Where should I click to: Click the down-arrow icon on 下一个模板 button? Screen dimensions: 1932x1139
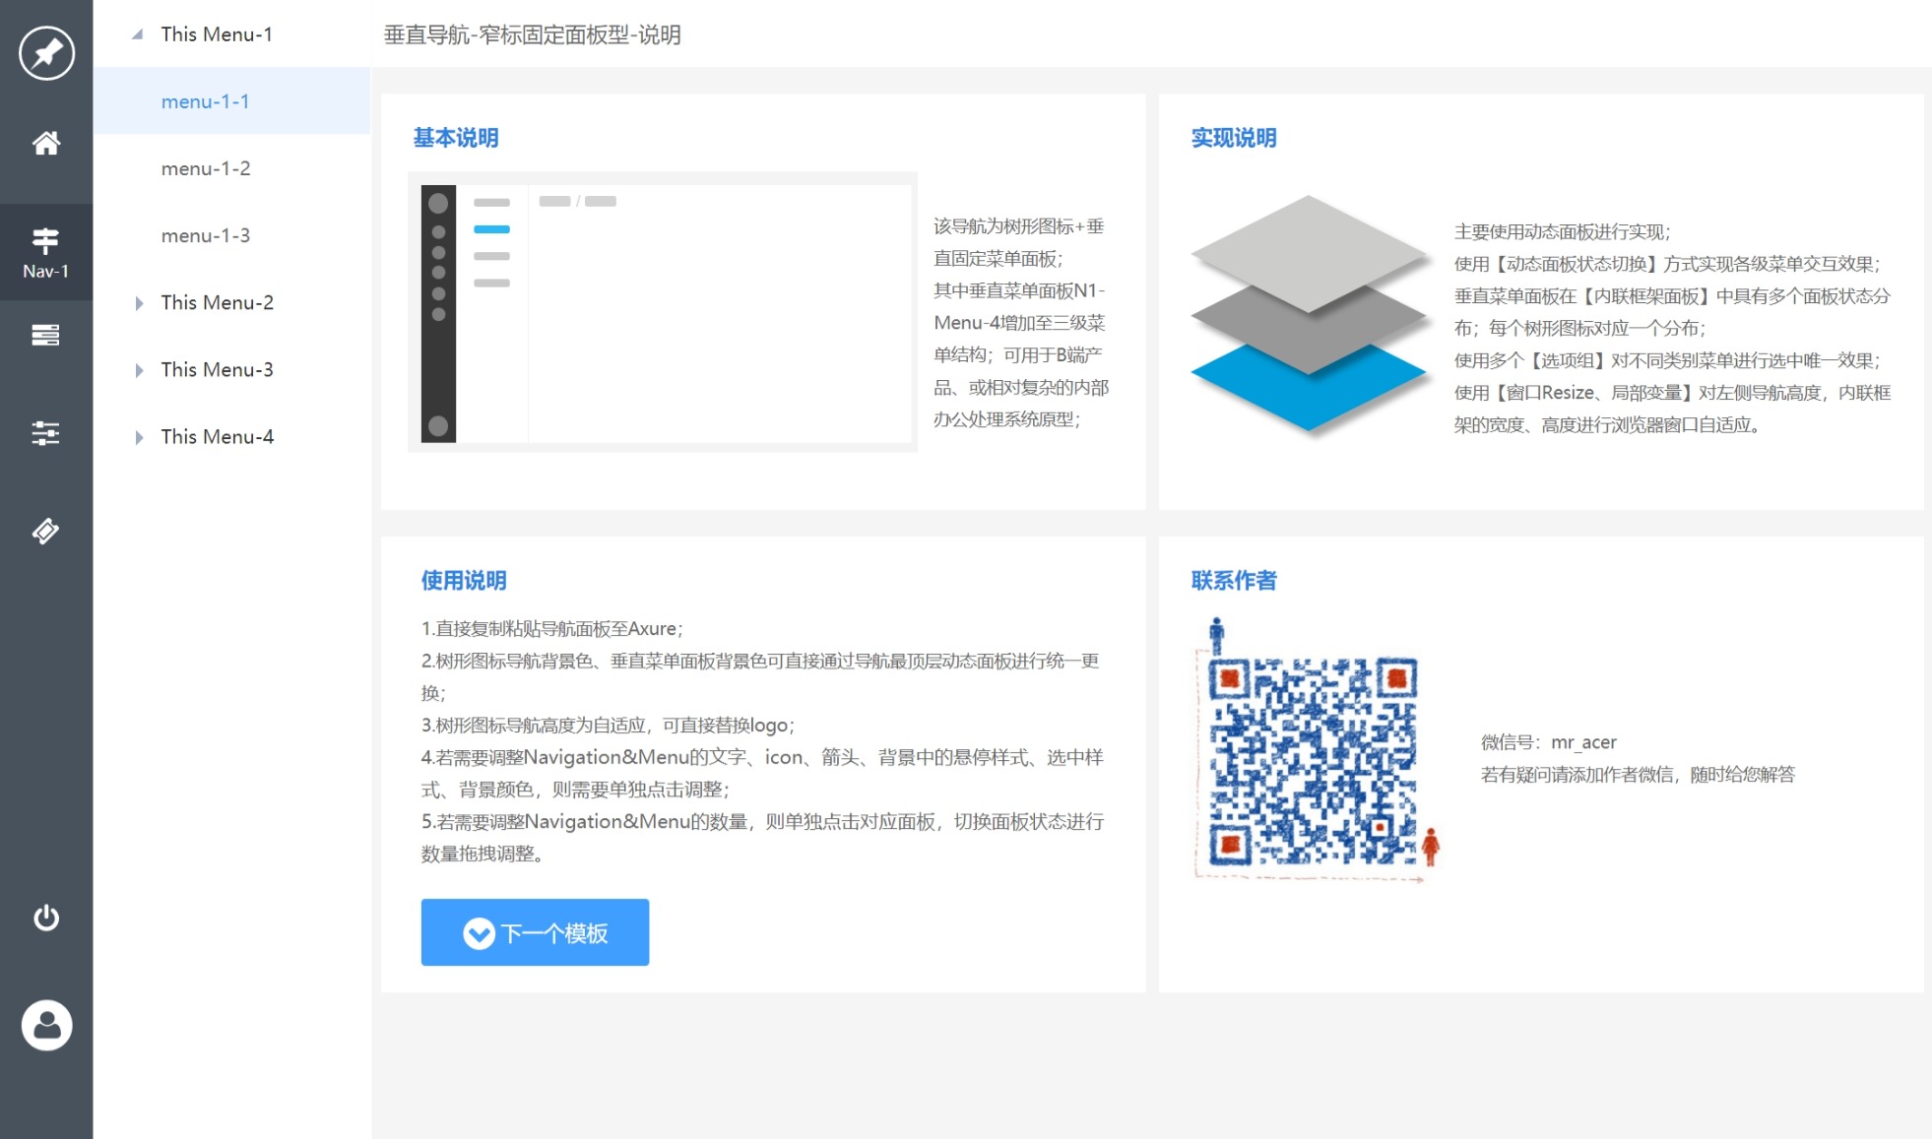pos(479,933)
